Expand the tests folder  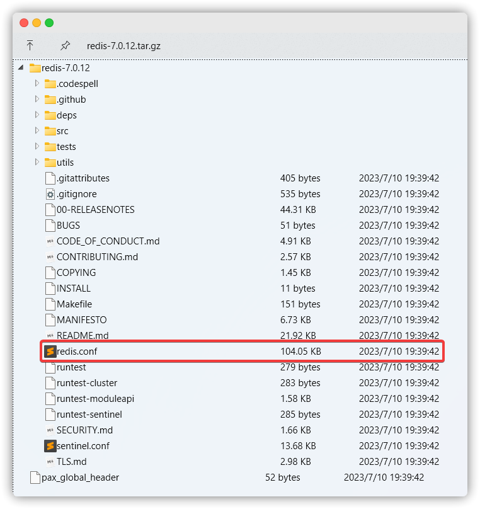pos(37,146)
